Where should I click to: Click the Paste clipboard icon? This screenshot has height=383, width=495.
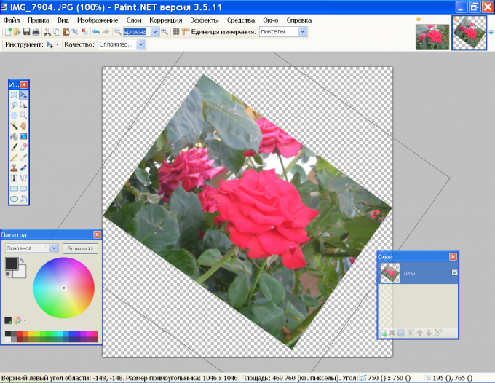point(66,31)
